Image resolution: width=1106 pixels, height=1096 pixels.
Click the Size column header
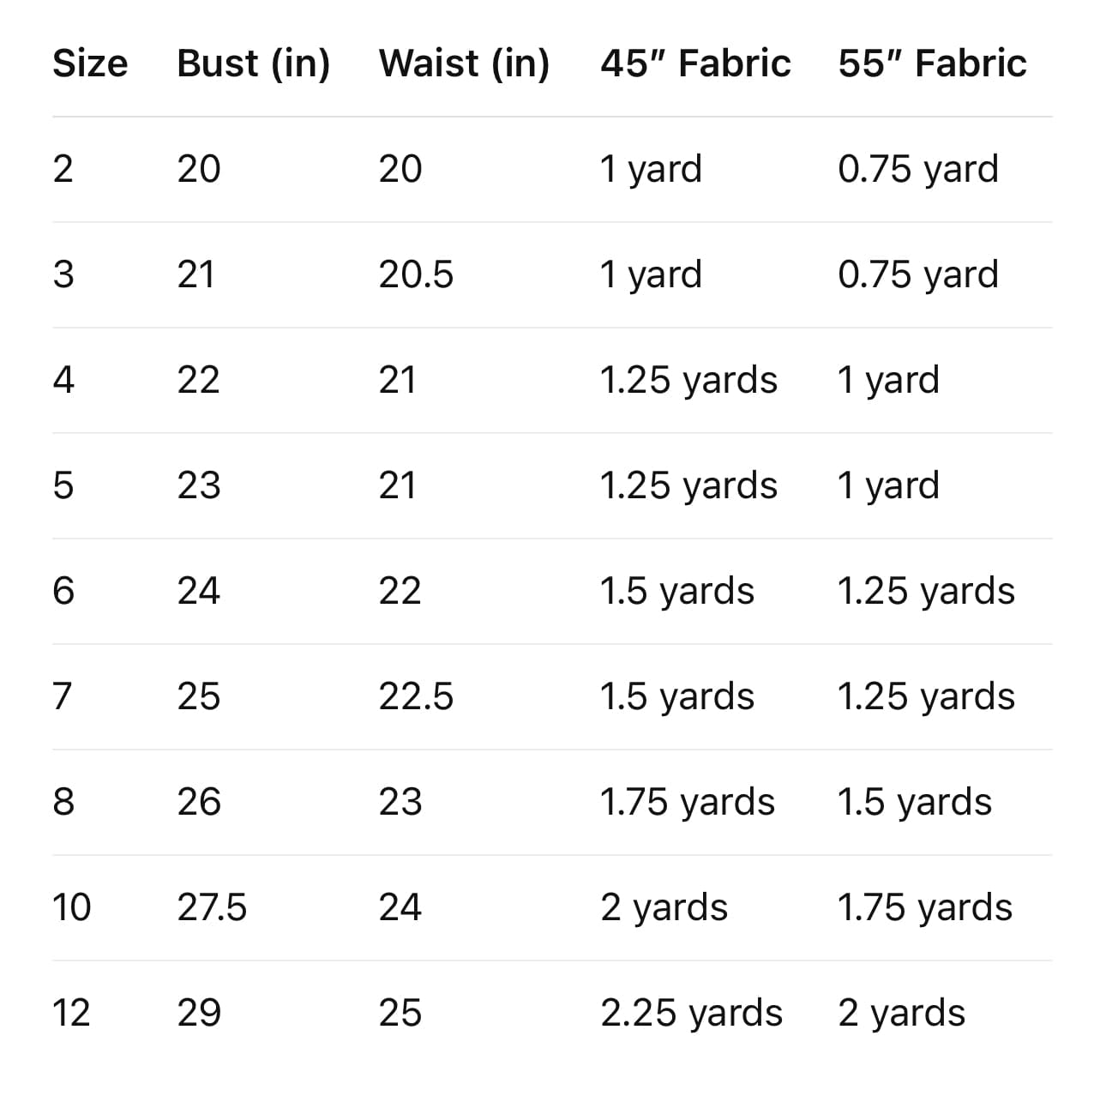point(90,63)
